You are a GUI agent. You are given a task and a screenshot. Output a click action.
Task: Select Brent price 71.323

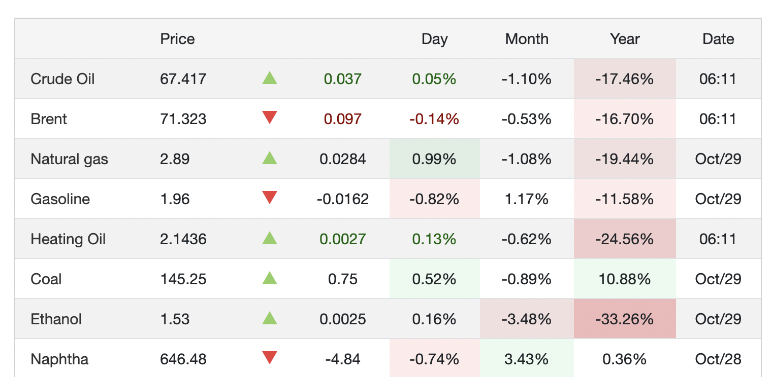[x=183, y=119]
